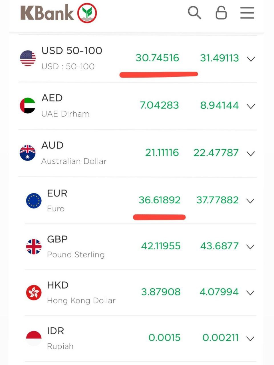Open the hamburger menu

[x=247, y=13]
